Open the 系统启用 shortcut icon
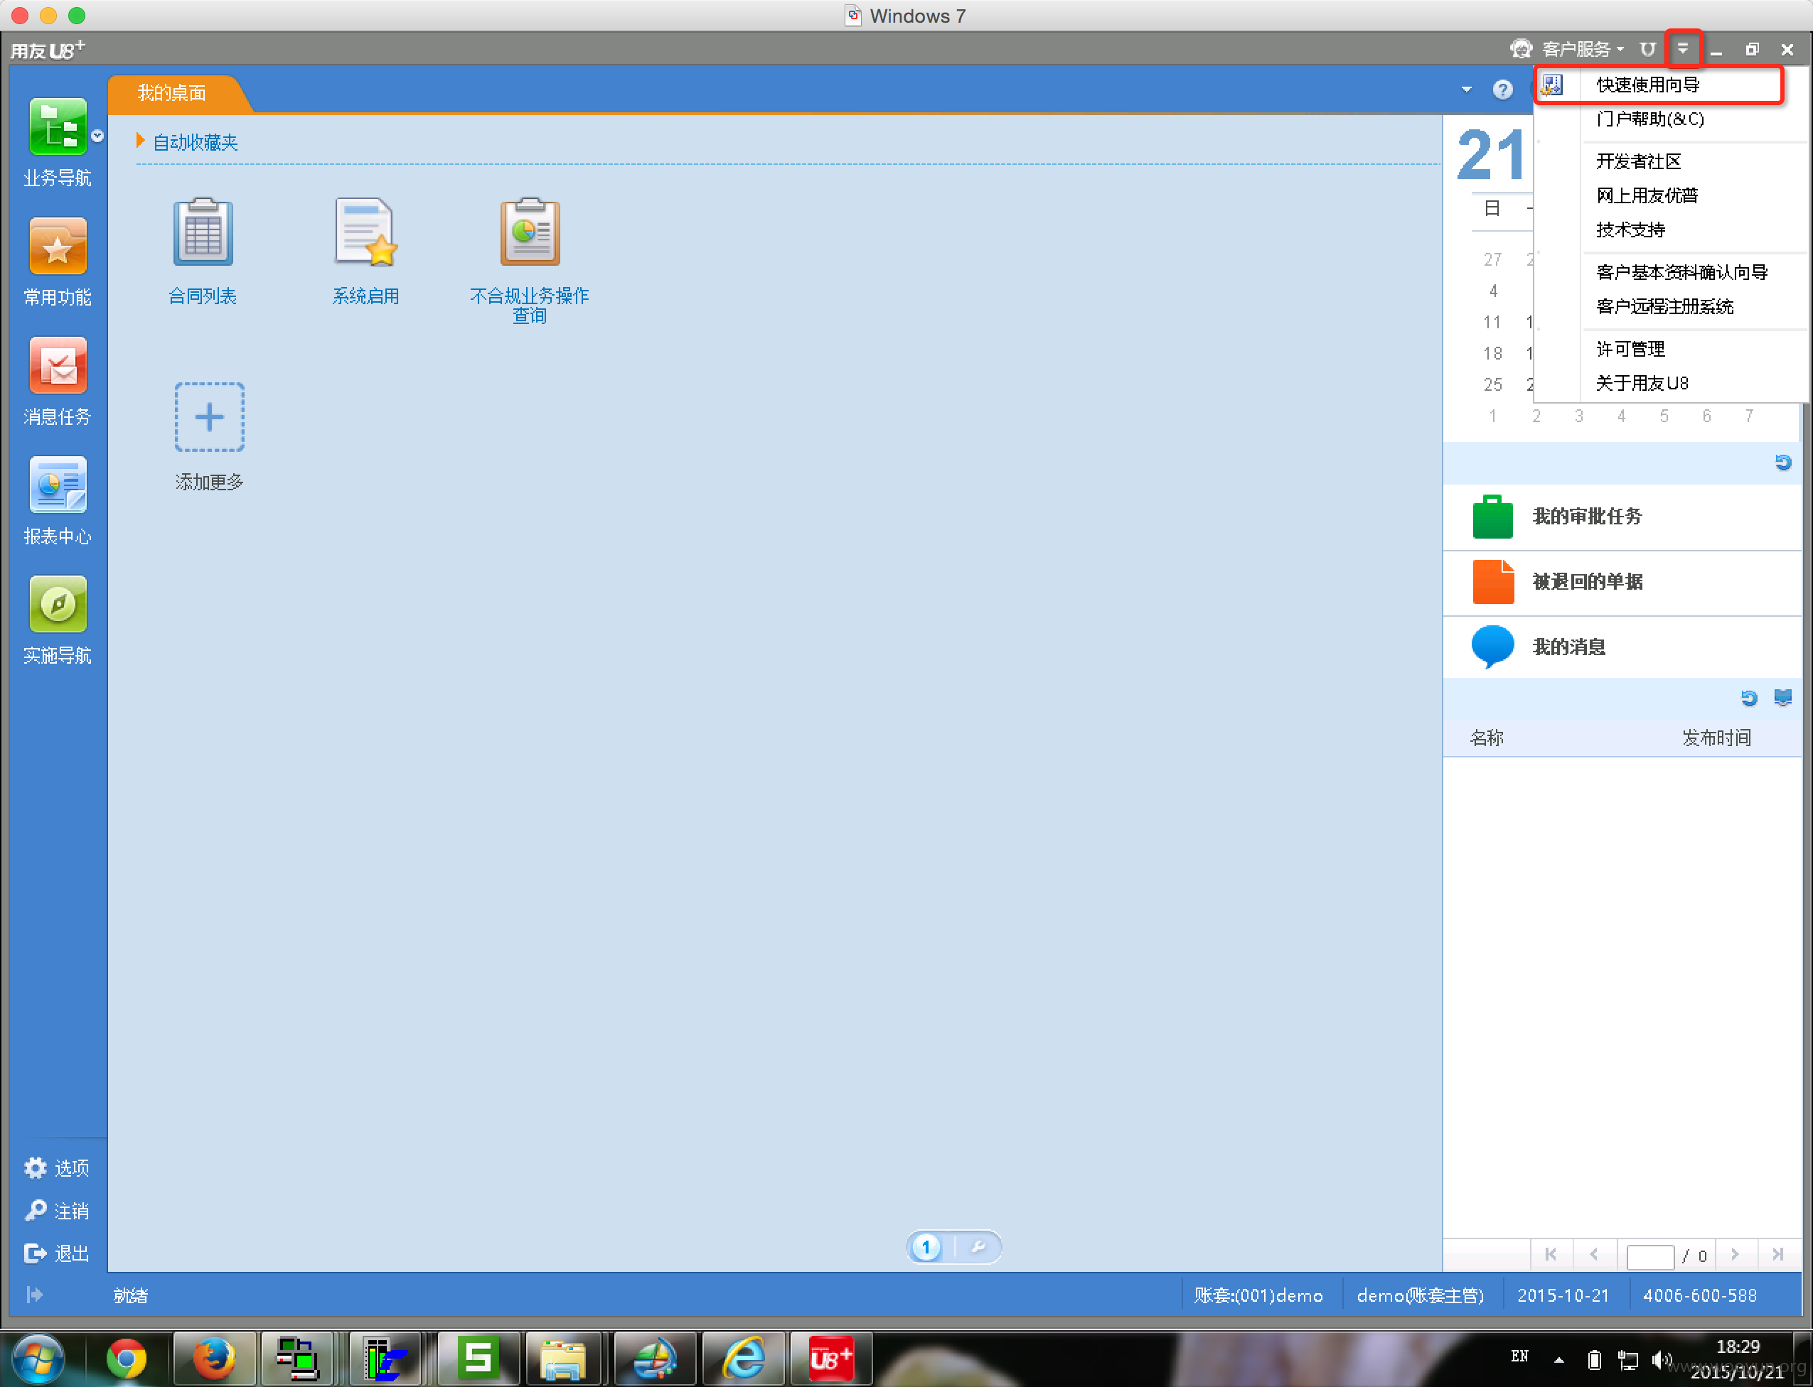1813x1387 pixels. tap(366, 232)
